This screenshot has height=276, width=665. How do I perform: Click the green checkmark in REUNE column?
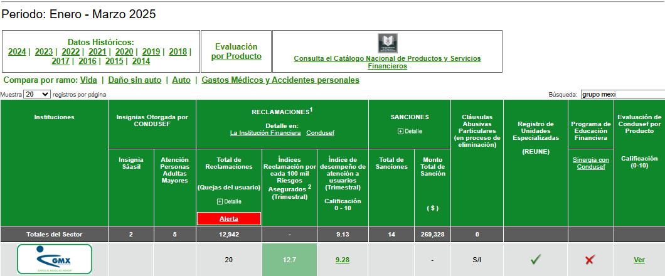[x=536, y=260]
